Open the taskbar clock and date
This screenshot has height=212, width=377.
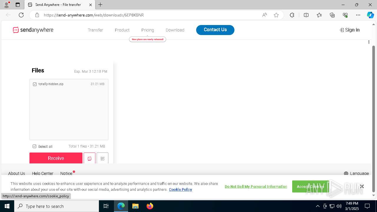pos(352,206)
